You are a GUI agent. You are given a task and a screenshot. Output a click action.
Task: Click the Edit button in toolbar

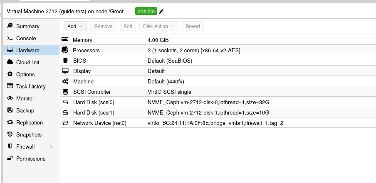pos(128,26)
